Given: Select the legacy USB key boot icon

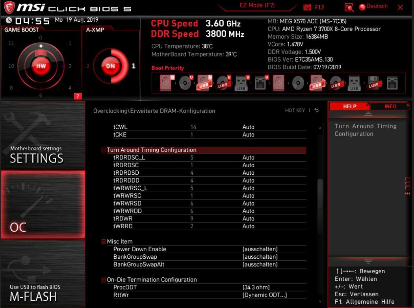Looking at the screenshot, I should tap(355, 83).
